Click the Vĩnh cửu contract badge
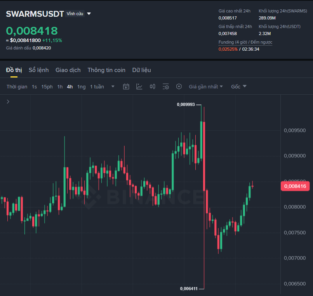Screen dimensions: 313x296 (x=75, y=14)
